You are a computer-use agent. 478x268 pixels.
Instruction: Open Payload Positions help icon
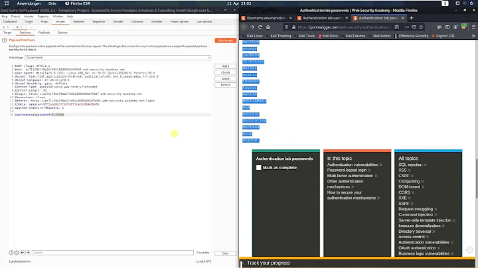[x=4, y=40]
